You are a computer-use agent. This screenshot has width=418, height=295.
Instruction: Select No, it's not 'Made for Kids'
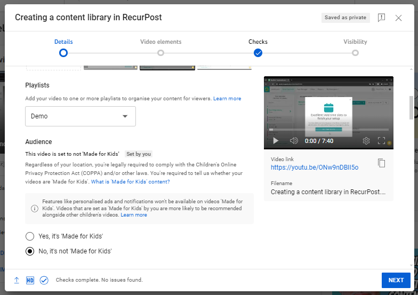tap(30, 251)
